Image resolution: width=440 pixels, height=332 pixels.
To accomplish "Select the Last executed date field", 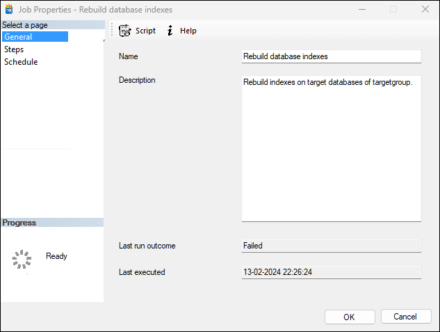I will pyautogui.click(x=331, y=272).
